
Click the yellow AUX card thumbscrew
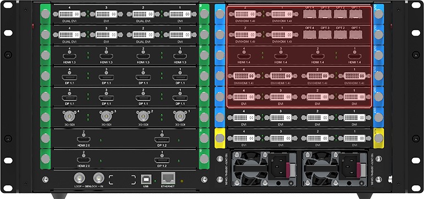(378, 138)
